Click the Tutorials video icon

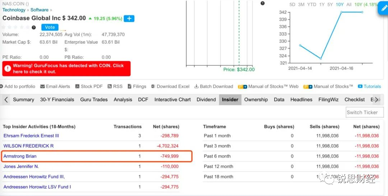(x=360, y=86)
